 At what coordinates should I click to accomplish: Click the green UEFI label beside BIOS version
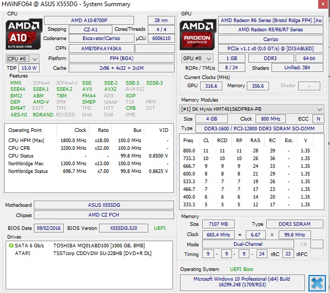(x=160, y=228)
